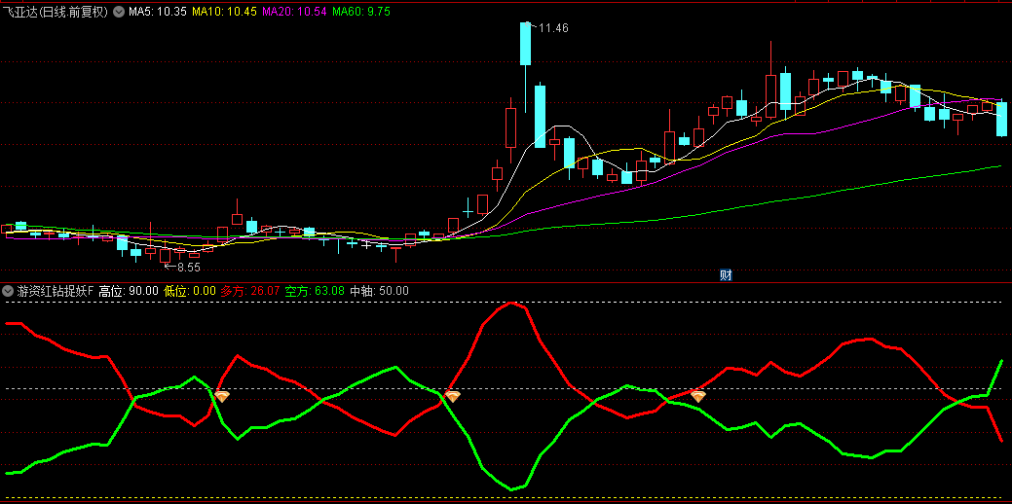This screenshot has width=1012, height=504.
Task: Expand the 游资红钻捉妖F indicator panel arrow
Action: click(8, 291)
